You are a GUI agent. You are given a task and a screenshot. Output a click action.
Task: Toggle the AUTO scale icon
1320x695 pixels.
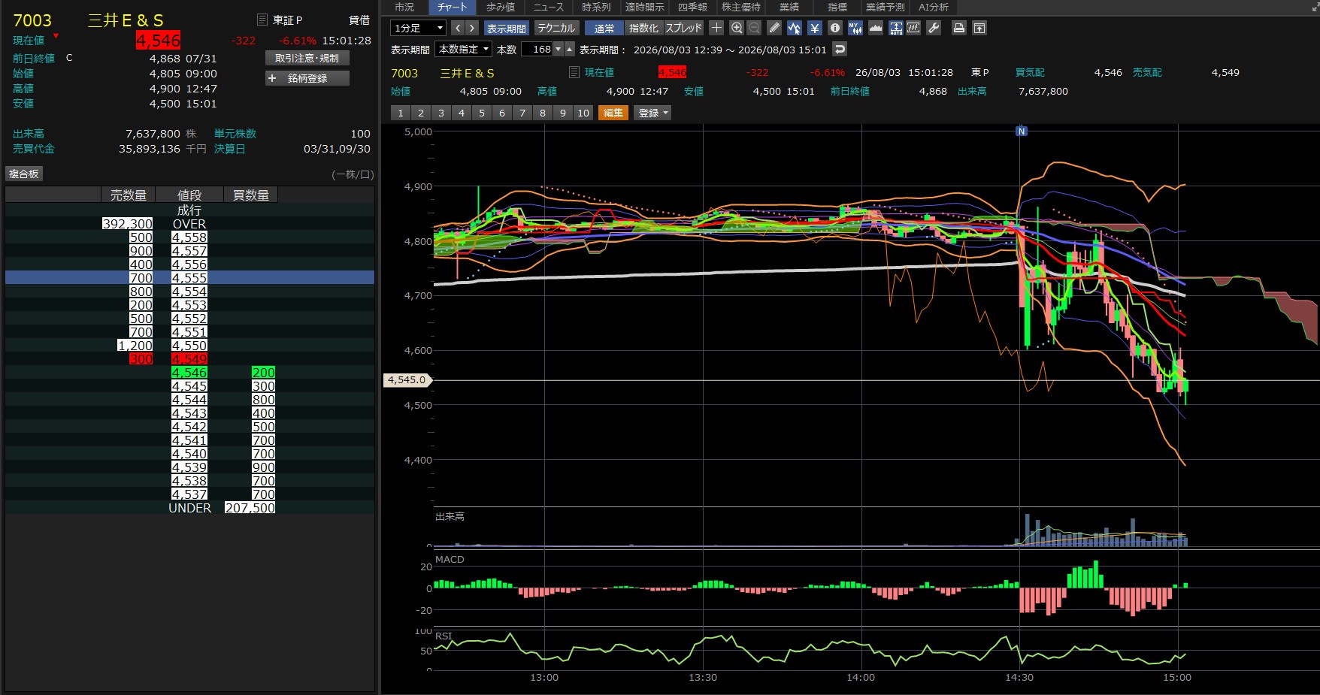click(x=896, y=28)
